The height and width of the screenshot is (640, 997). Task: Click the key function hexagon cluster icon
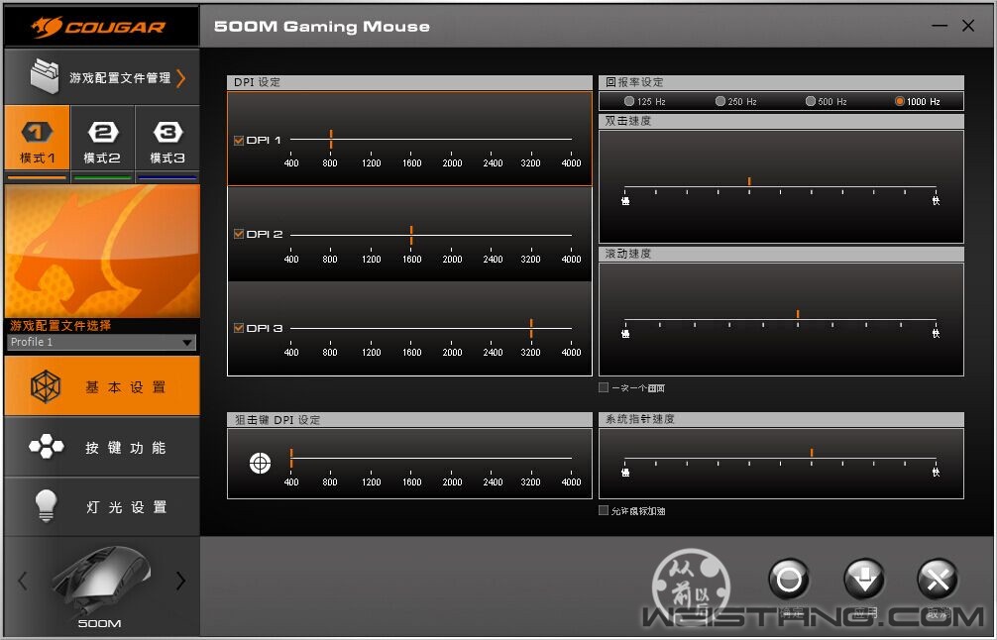point(46,446)
